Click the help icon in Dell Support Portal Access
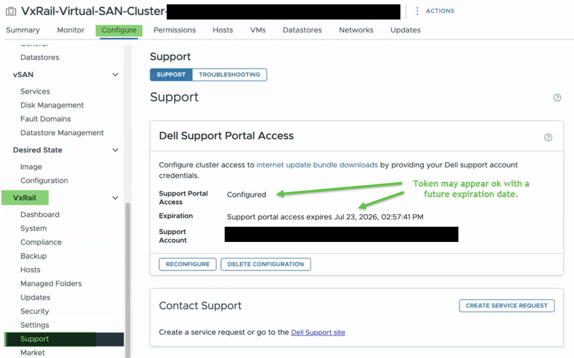The image size is (574, 358). pos(548,137)
